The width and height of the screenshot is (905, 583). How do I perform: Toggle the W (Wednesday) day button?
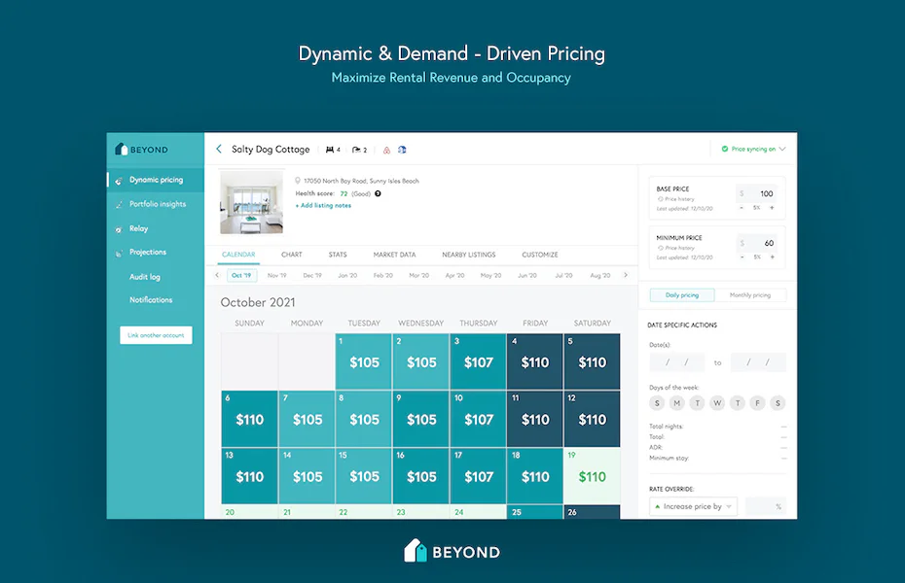coord(717,403)
